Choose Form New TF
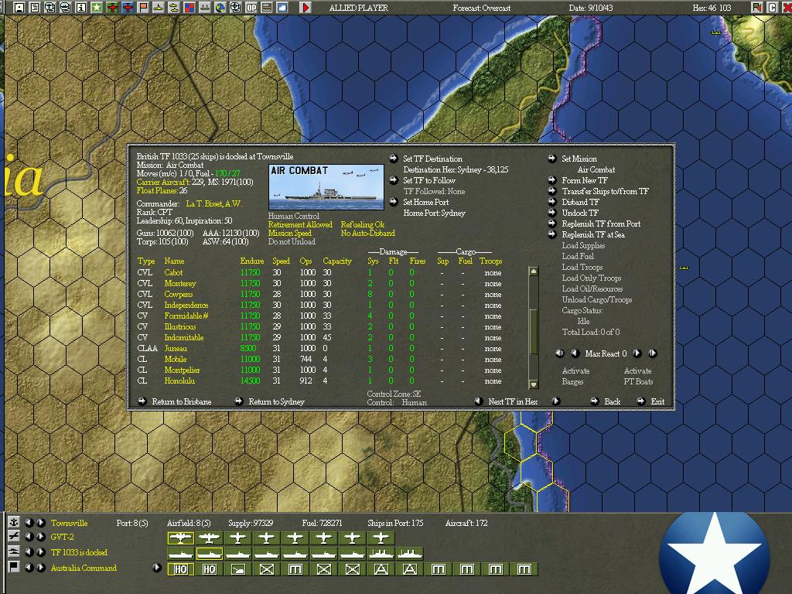The width and height of the screenshot is (792, 594). [x=585, y=180]
